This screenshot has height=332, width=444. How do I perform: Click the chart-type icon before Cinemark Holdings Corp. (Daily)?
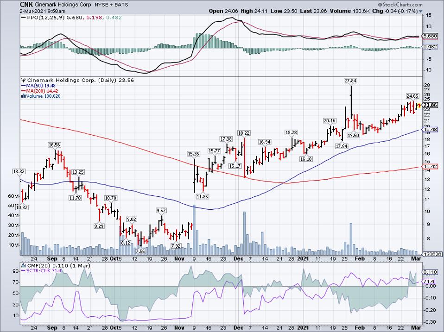click(24, 80)
